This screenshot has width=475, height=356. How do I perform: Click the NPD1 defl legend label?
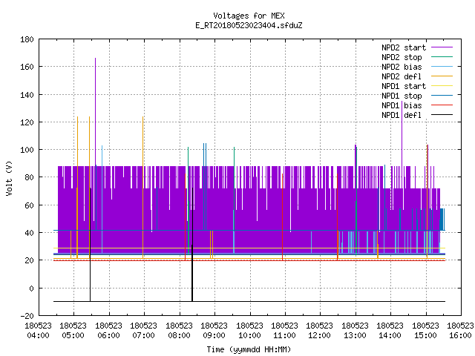[402, 115]
